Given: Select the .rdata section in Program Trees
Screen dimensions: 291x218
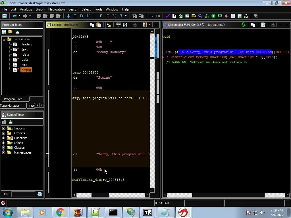Looking at the screenshot, I should pyautogui.click(x=25, y=54).
